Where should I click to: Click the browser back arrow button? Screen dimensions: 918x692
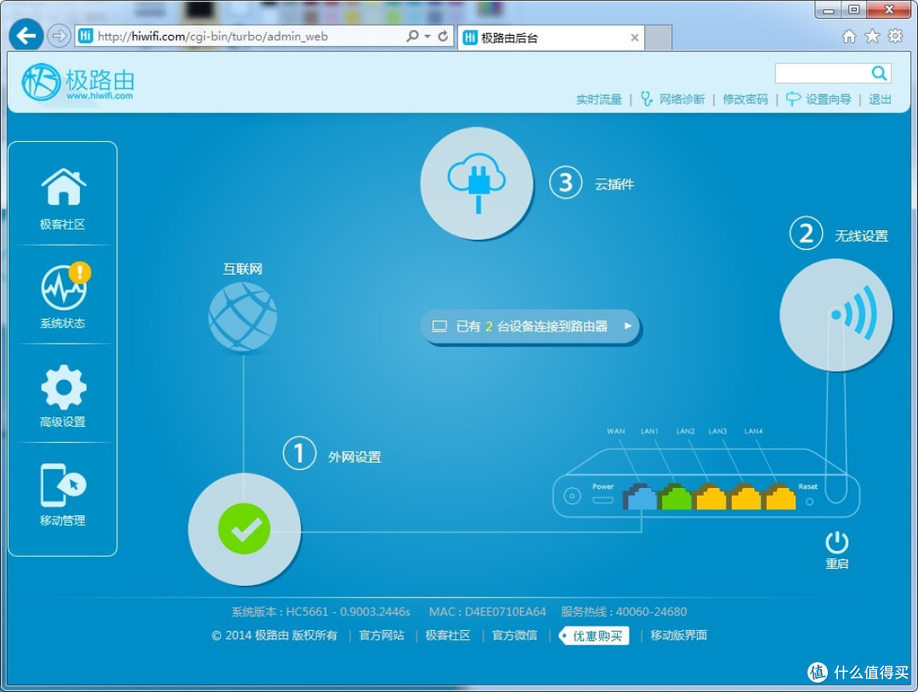(27, 36)
